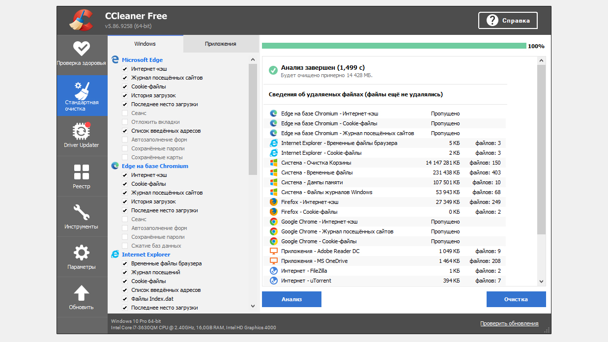Enable the Сохранённые пароли checkbox under Microsoft Edge
Image resolution: width=608 pixels, height=342 pixels.
(125, 148)
